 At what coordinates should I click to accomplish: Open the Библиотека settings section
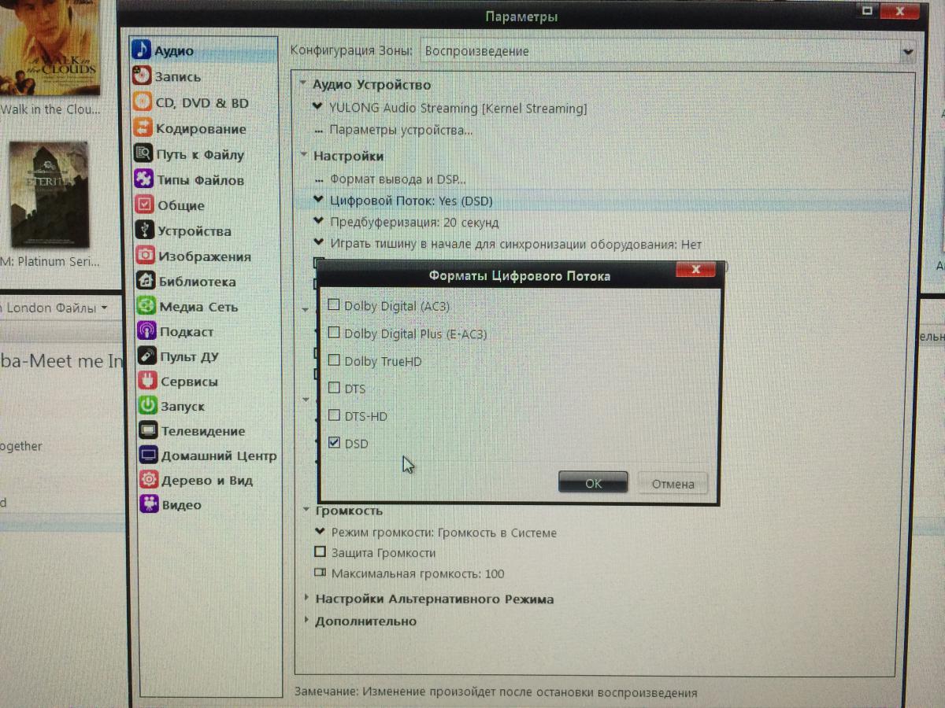click(x=197, y=281)
